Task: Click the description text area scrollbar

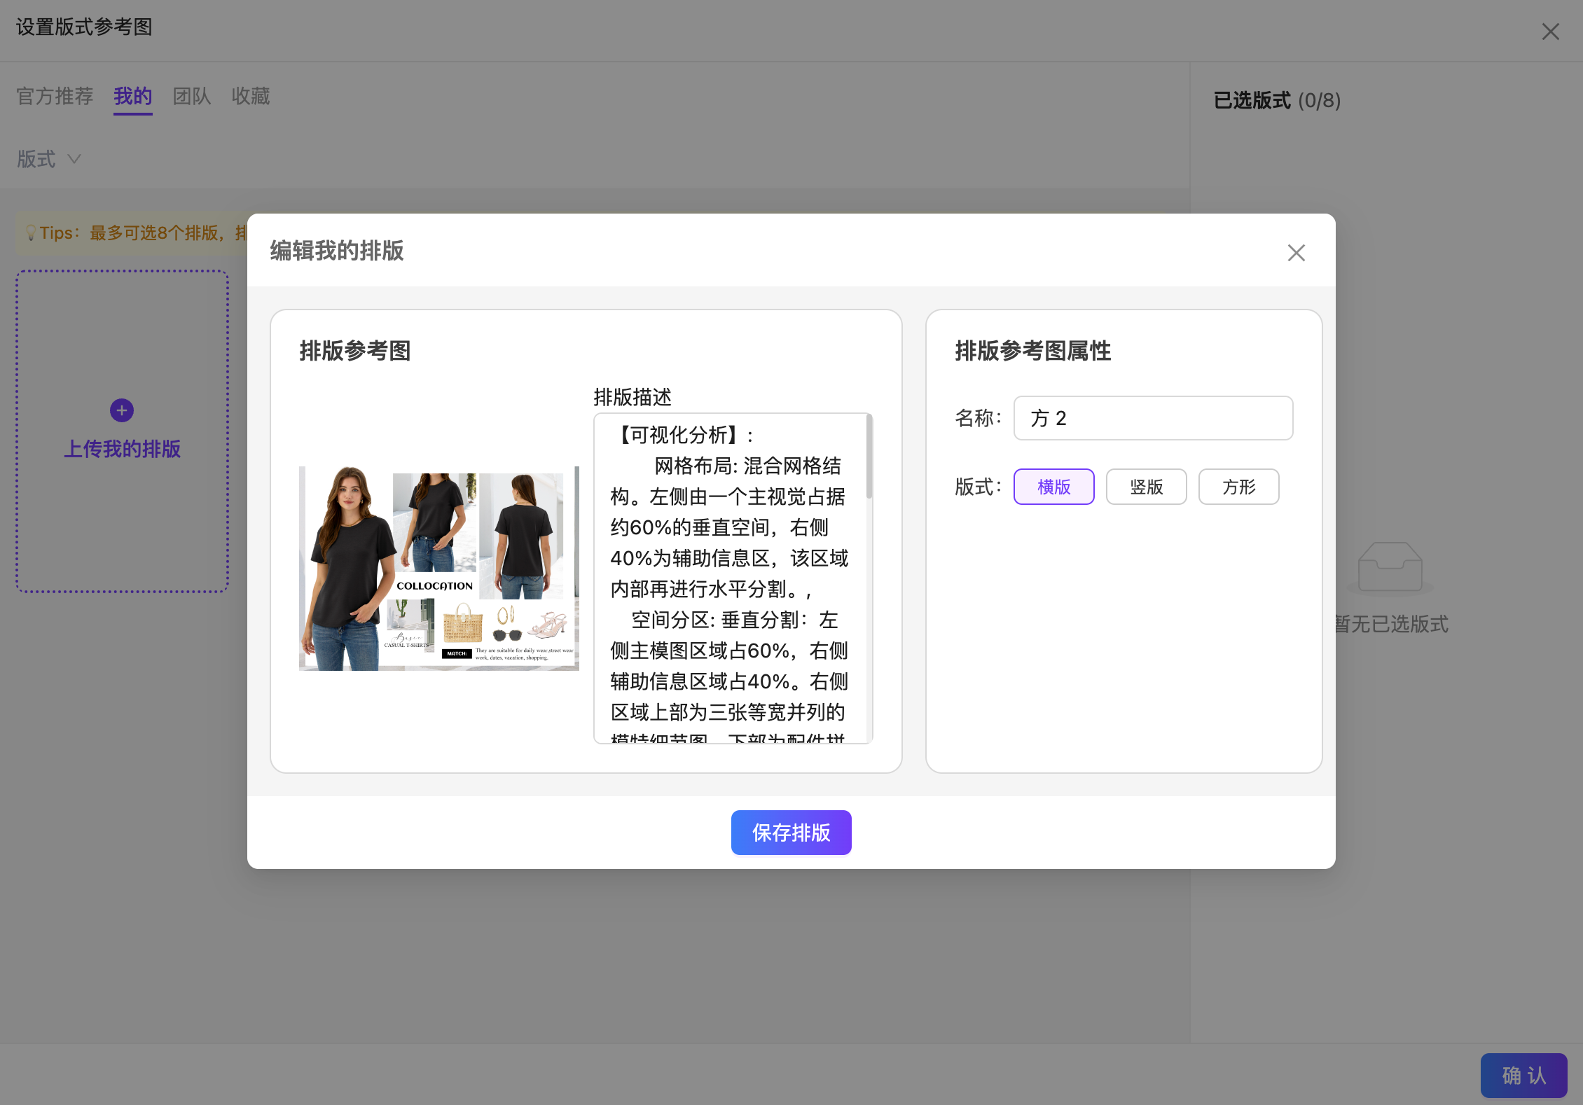Action: [x=869, y=457]
